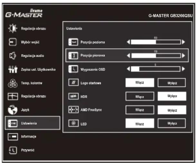Open the Język menu

coord(25,110)
